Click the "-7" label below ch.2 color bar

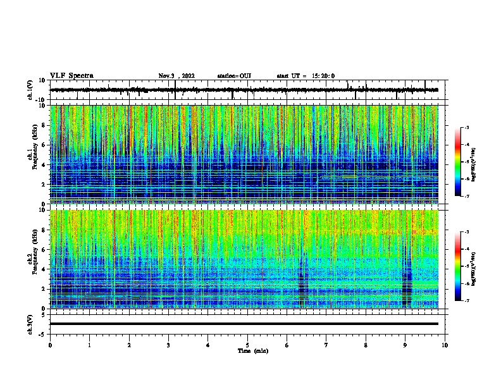pos(466,300)
